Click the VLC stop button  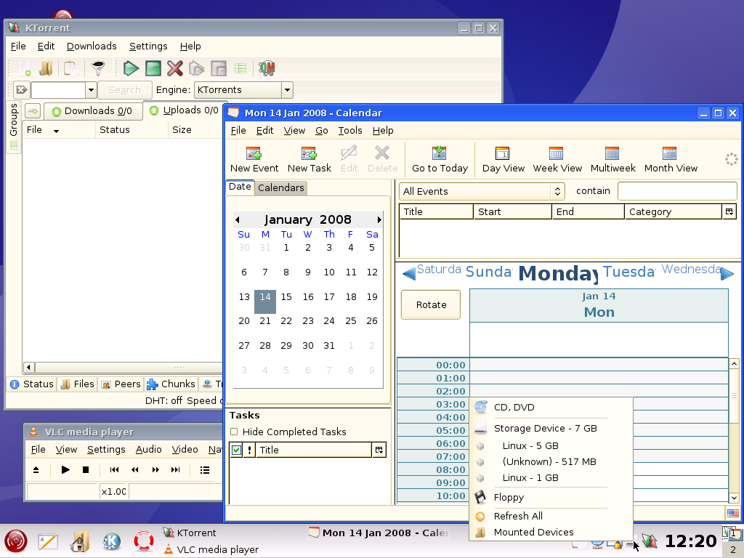pos(85,470)
